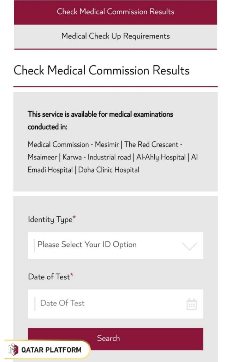Click the Date Of Test input box

106,304
